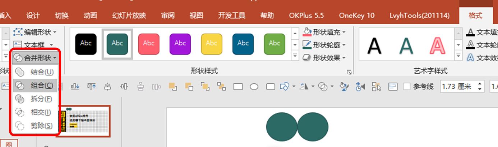Image resolution: width=498 pixels, height=147 pixels.
Task: Open the 设计 ribbon tab
Action: pos(33,15)
